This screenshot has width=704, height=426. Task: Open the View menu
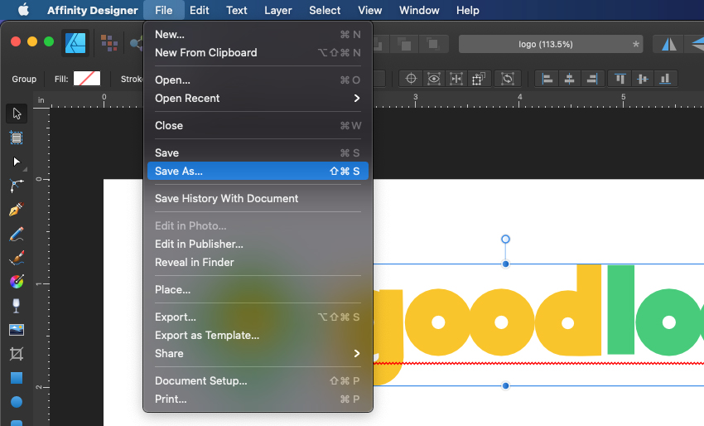pyautogui.click(x=370, y=10)
